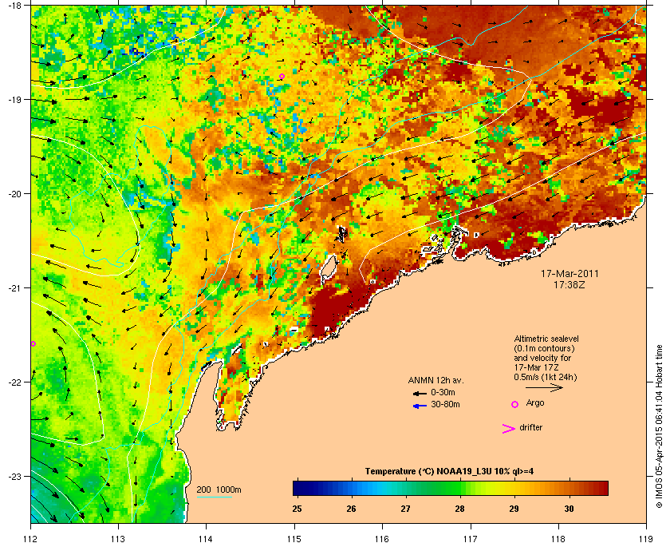Click the ANMN 12h av. heading

[x=436, y=380]
